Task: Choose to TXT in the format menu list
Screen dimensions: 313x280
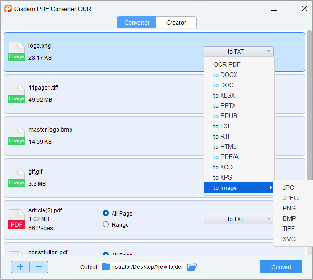Action: click(x=239, y=126)
